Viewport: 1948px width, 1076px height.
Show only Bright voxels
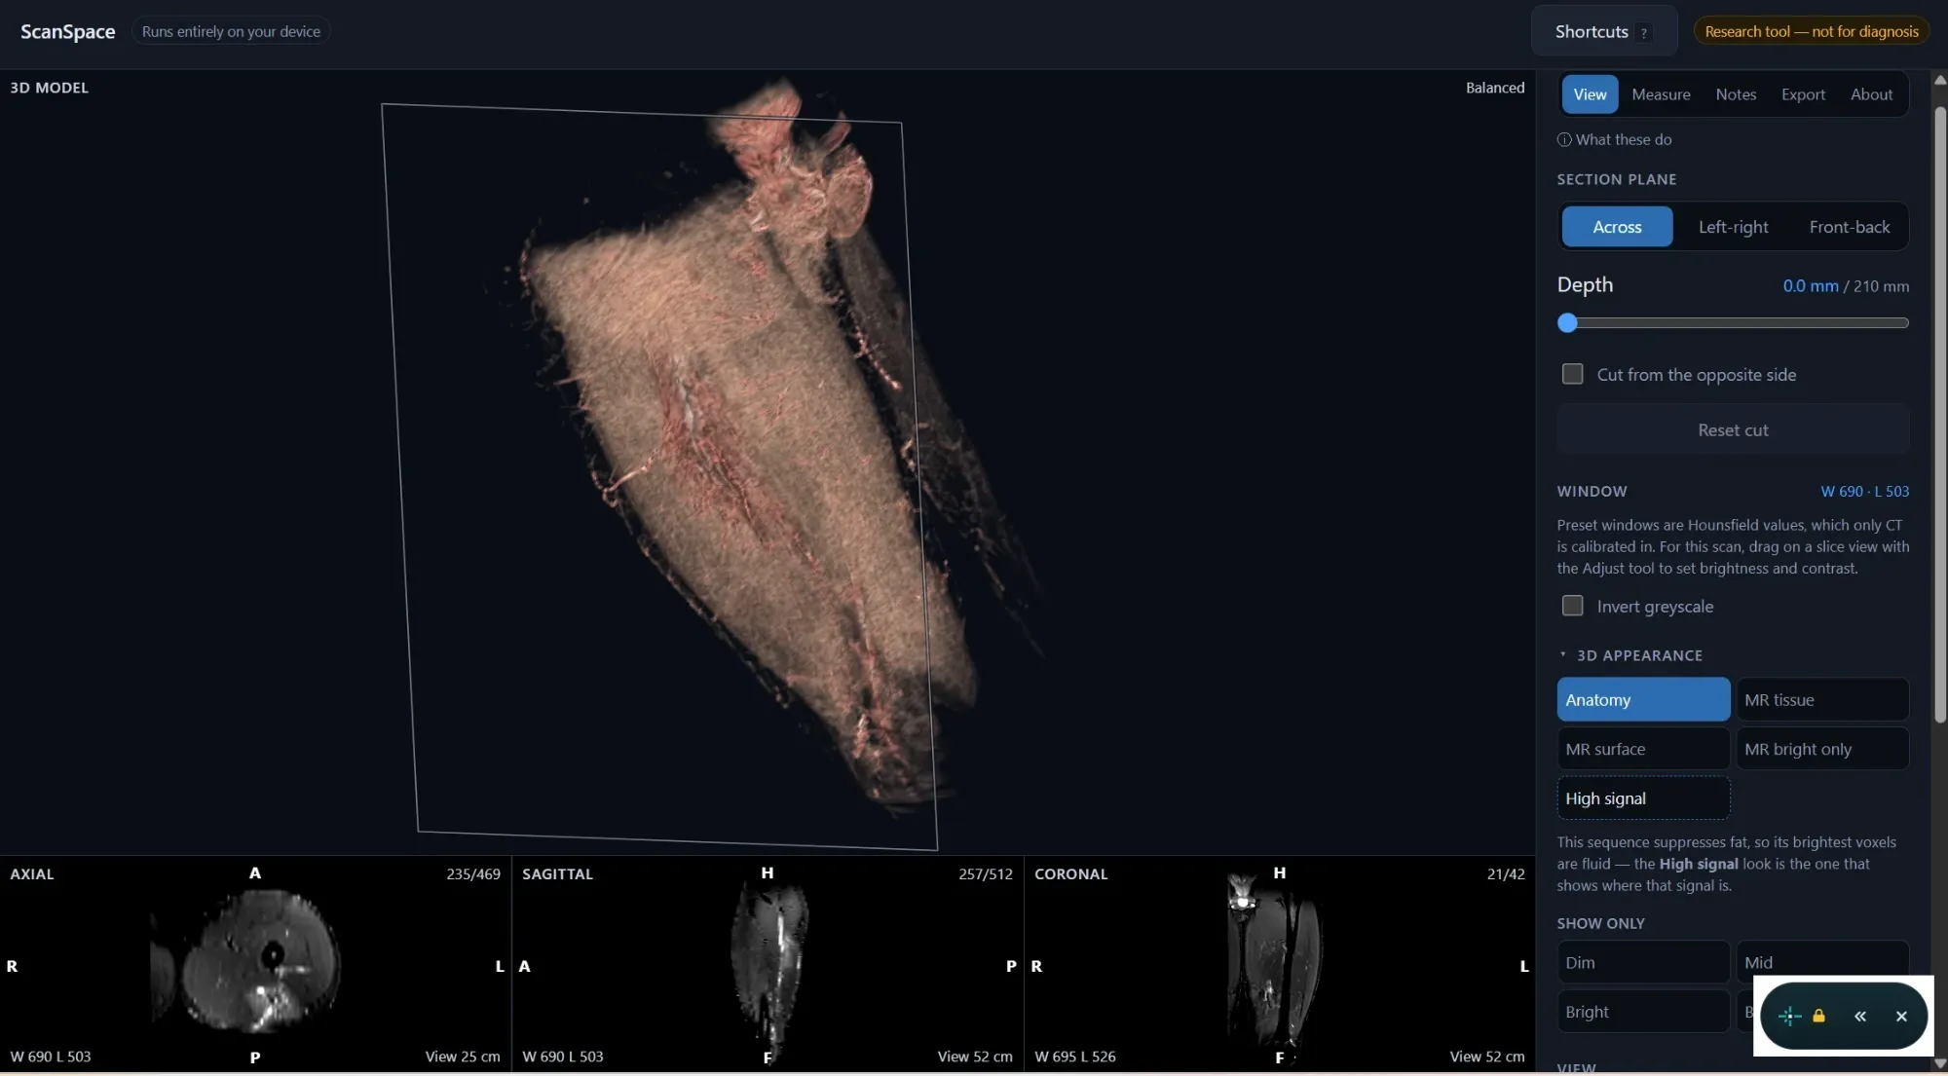[x=1643, y=1012]
